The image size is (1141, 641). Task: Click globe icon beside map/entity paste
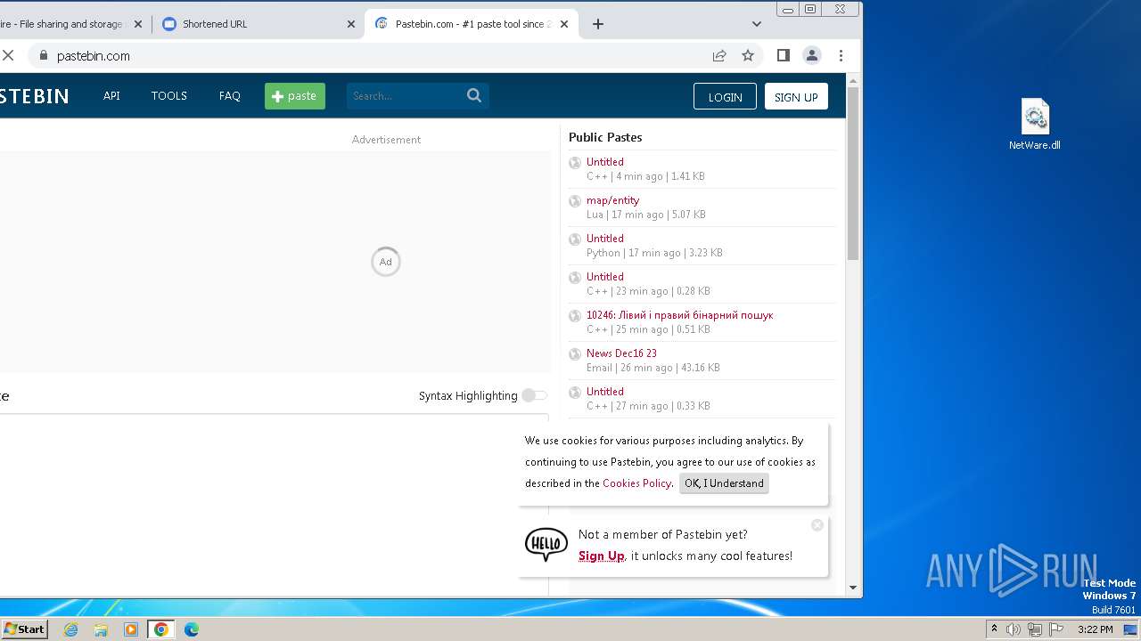575,201
